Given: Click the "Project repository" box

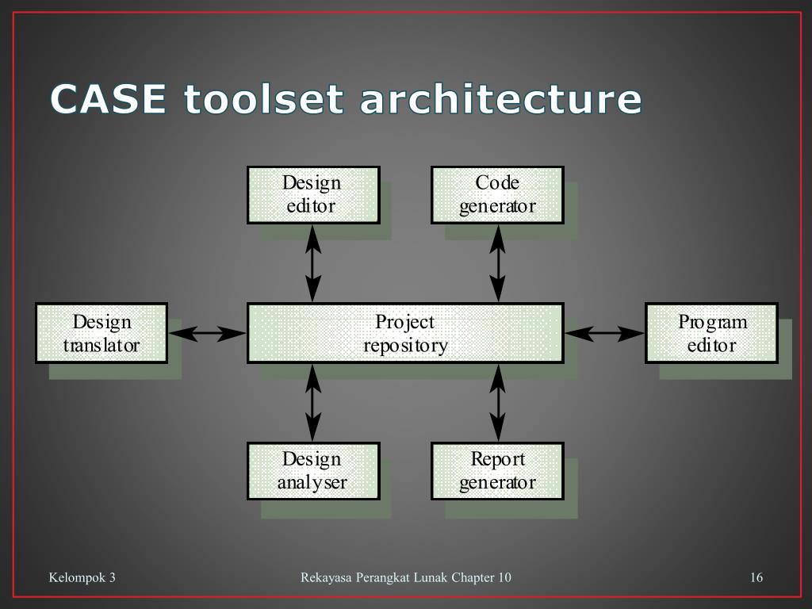Looking at the screenshot, I should (405, 333).
